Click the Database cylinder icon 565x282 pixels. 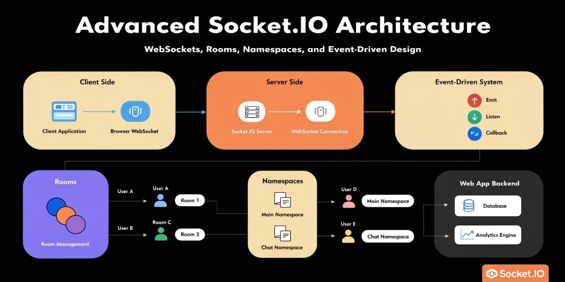(x=469, y=206)
